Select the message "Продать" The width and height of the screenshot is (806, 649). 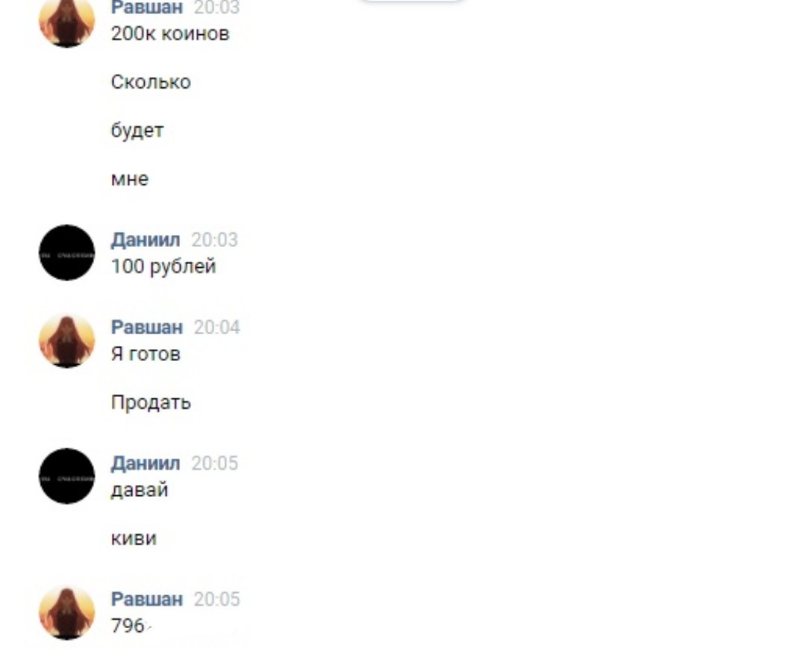tap(151, 402)
